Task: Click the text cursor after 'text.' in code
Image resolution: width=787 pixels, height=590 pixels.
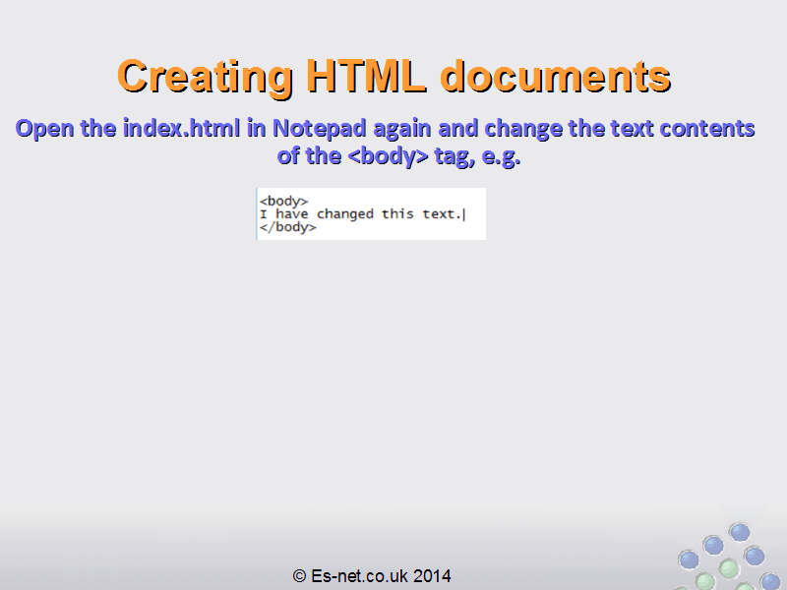Action: [x=463, y=214]
